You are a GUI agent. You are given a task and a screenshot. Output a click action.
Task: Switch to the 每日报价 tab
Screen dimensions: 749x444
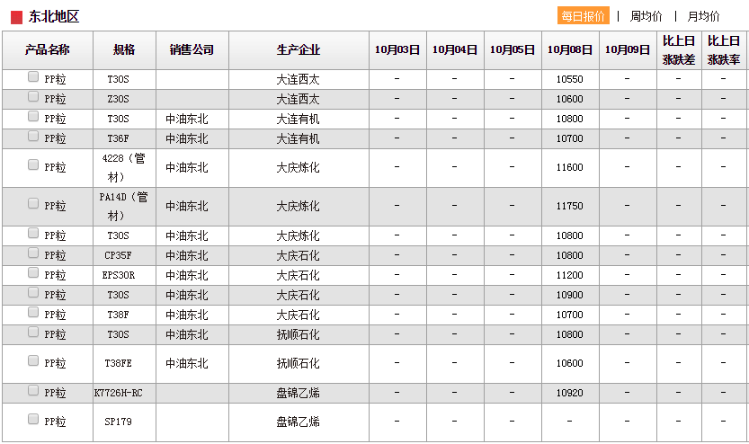pos(584,16)
